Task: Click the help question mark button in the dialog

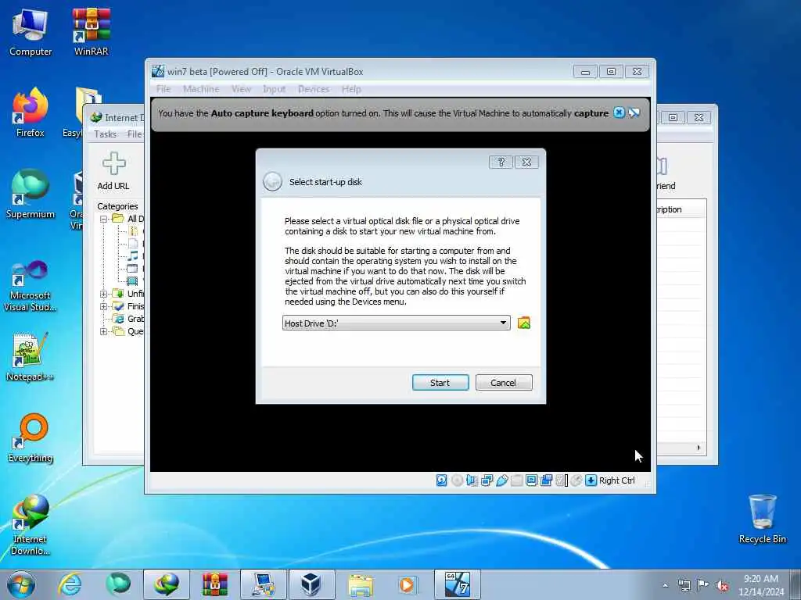Action: (x=501, y=162)
